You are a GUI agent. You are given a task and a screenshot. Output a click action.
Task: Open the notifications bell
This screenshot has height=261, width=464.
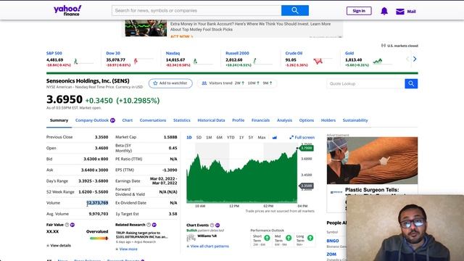pyautogui.click(x=384, y=12)
